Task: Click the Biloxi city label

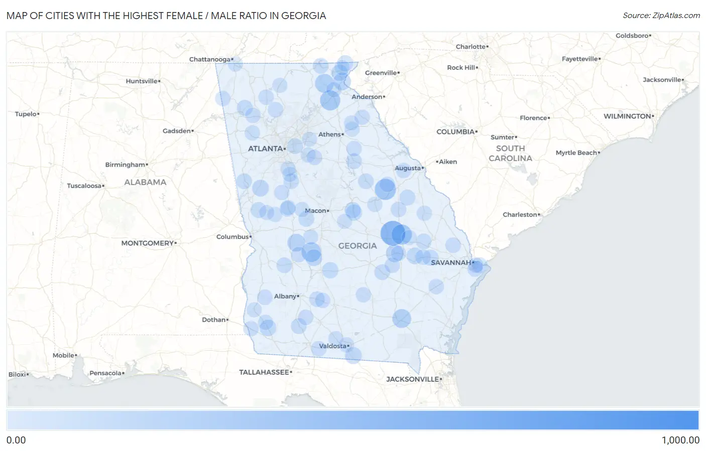Action: (18, 374)
